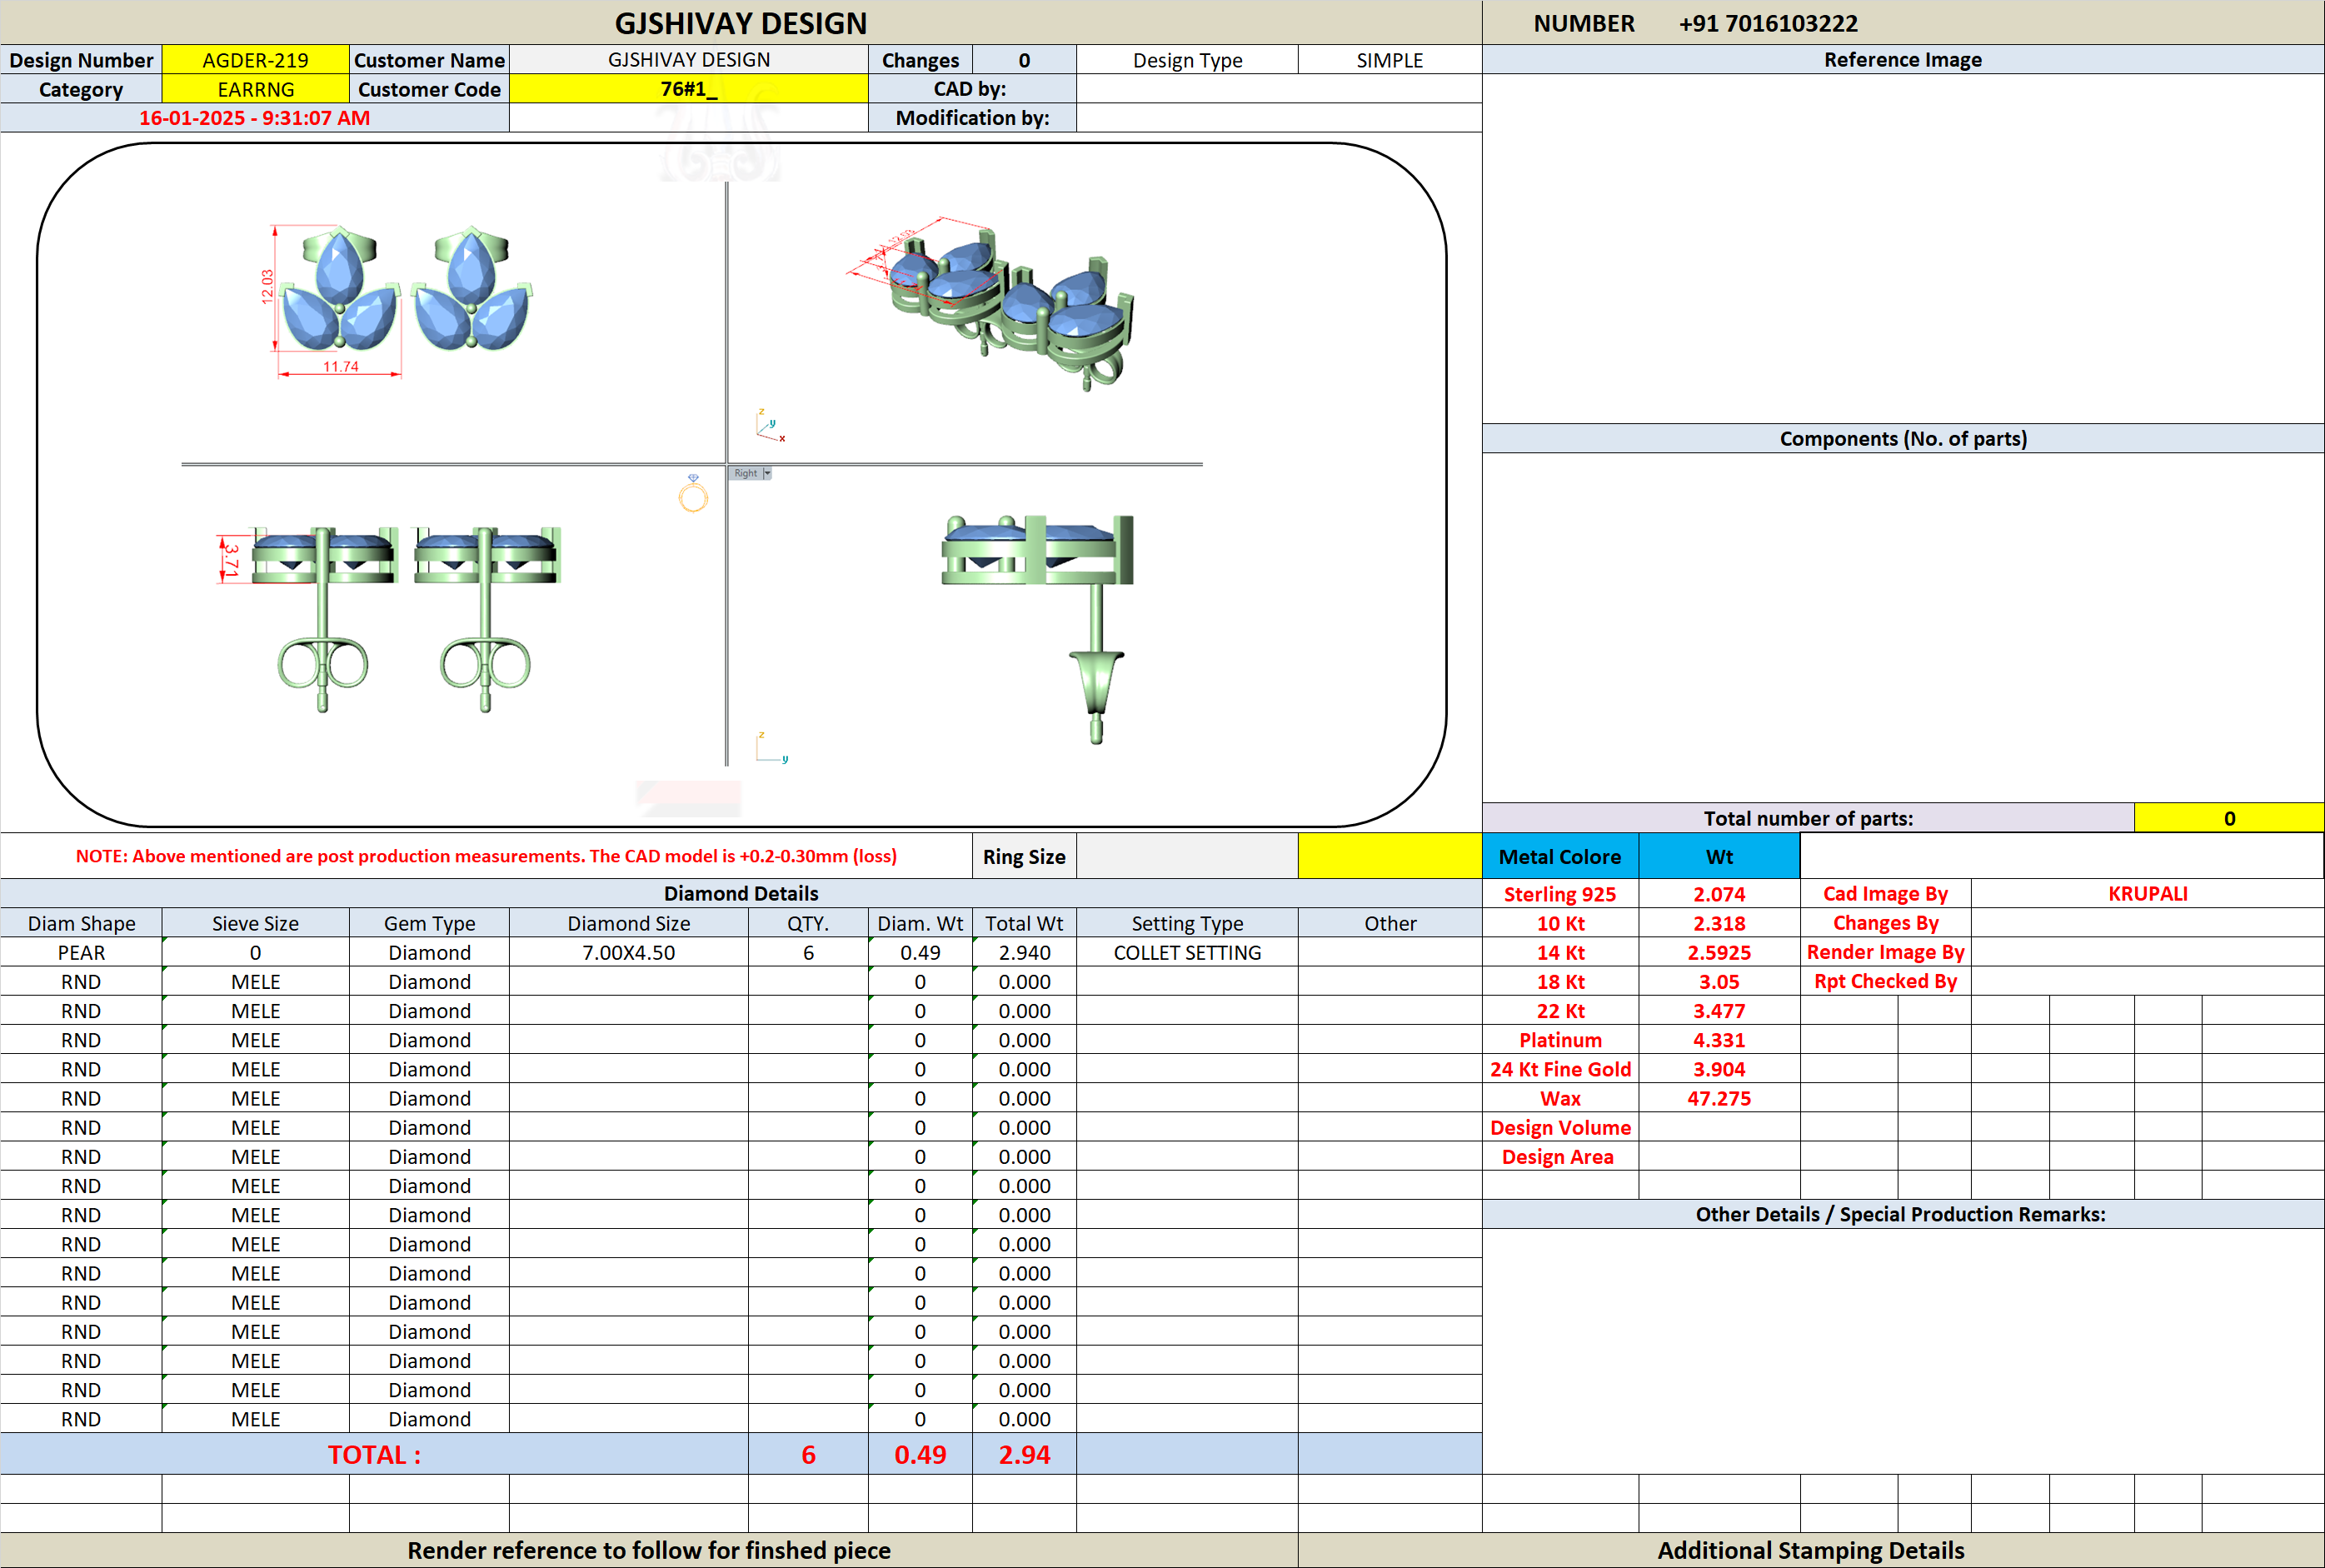Click the ZY axis indicator in right view

click(771, 748)
